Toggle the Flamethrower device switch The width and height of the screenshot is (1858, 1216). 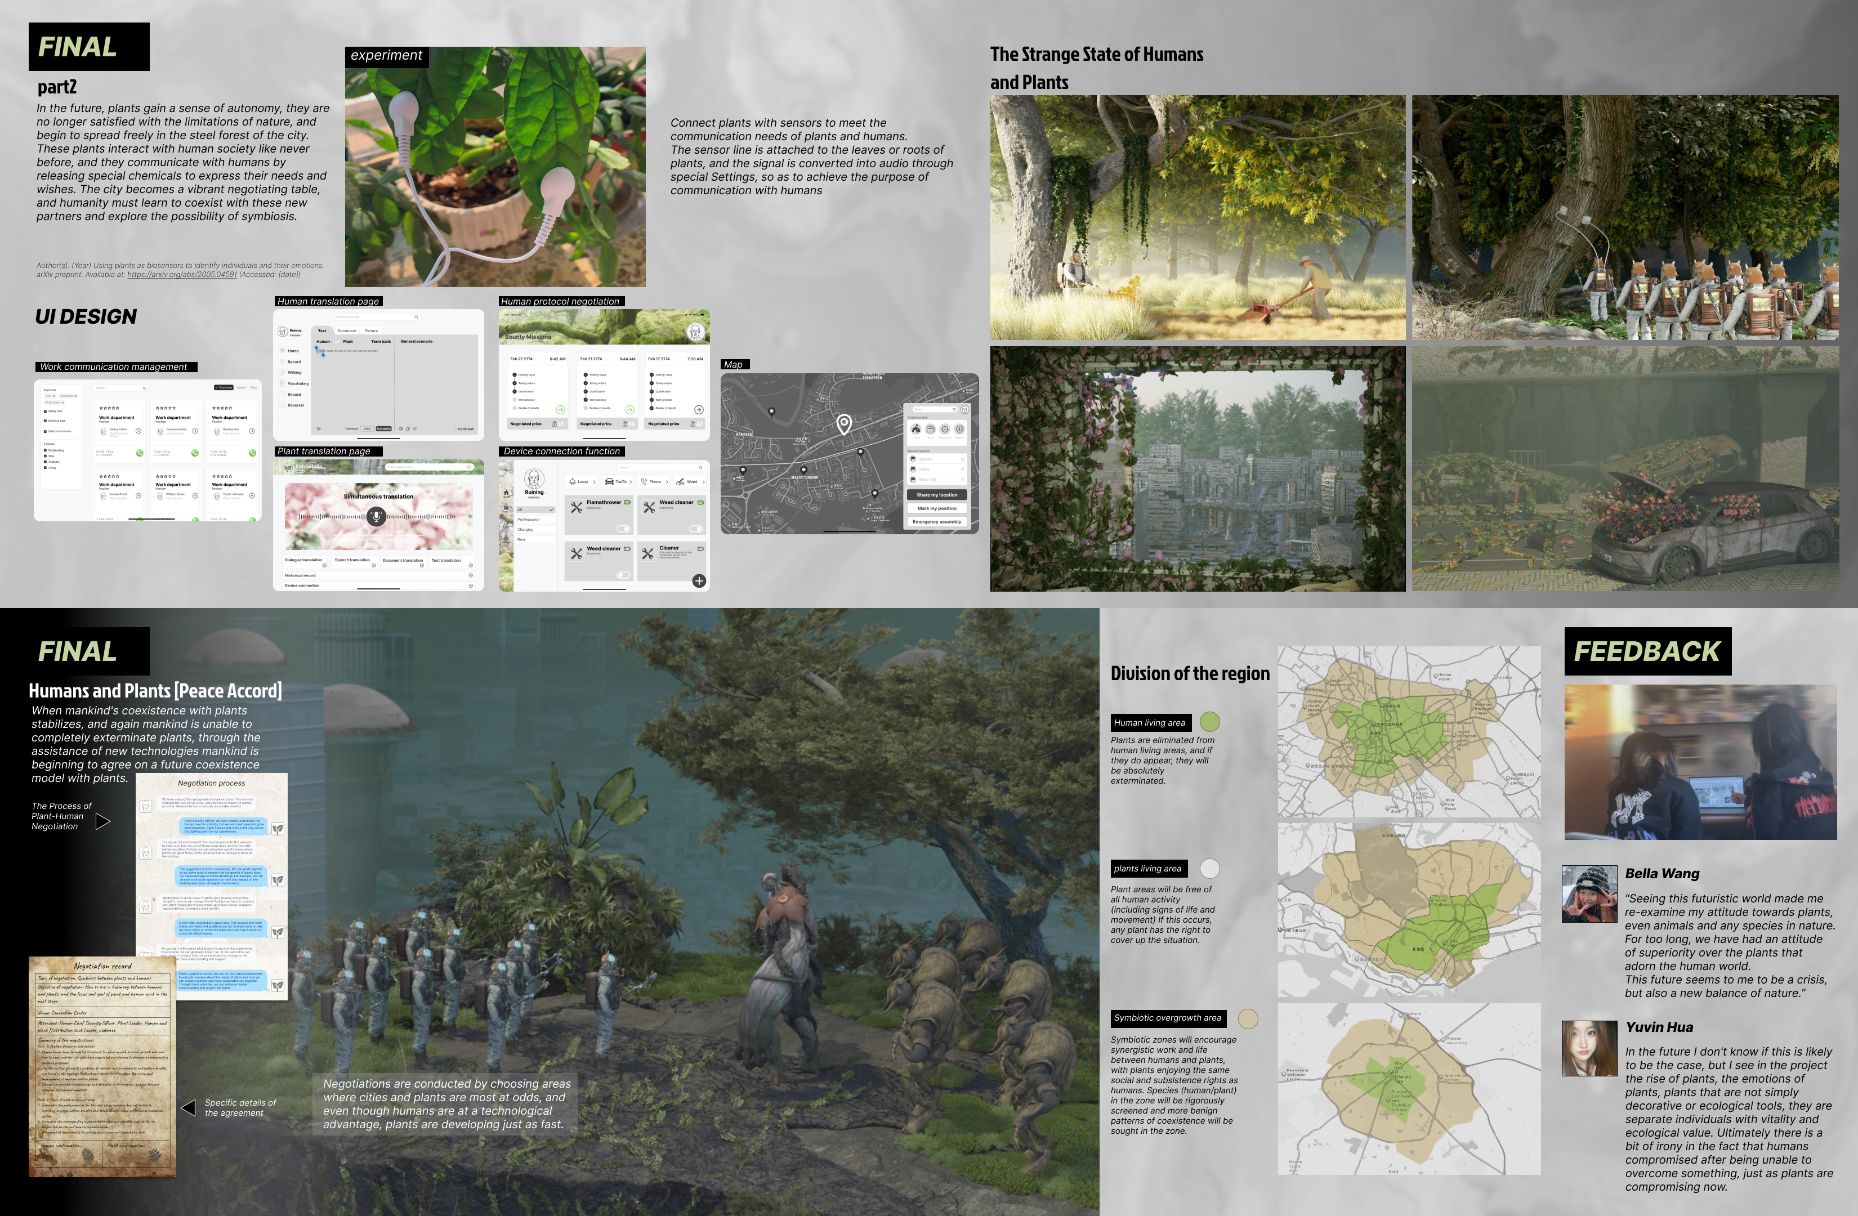click(623, 529)
